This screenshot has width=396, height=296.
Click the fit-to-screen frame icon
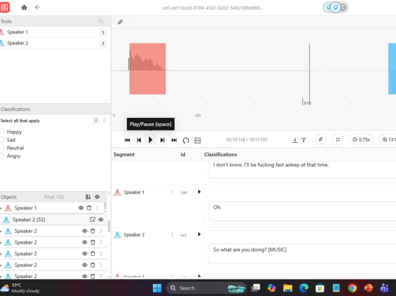(x=198, y=140)
